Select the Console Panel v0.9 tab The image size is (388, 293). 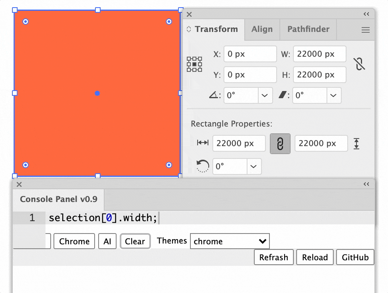tap(59, 199)
